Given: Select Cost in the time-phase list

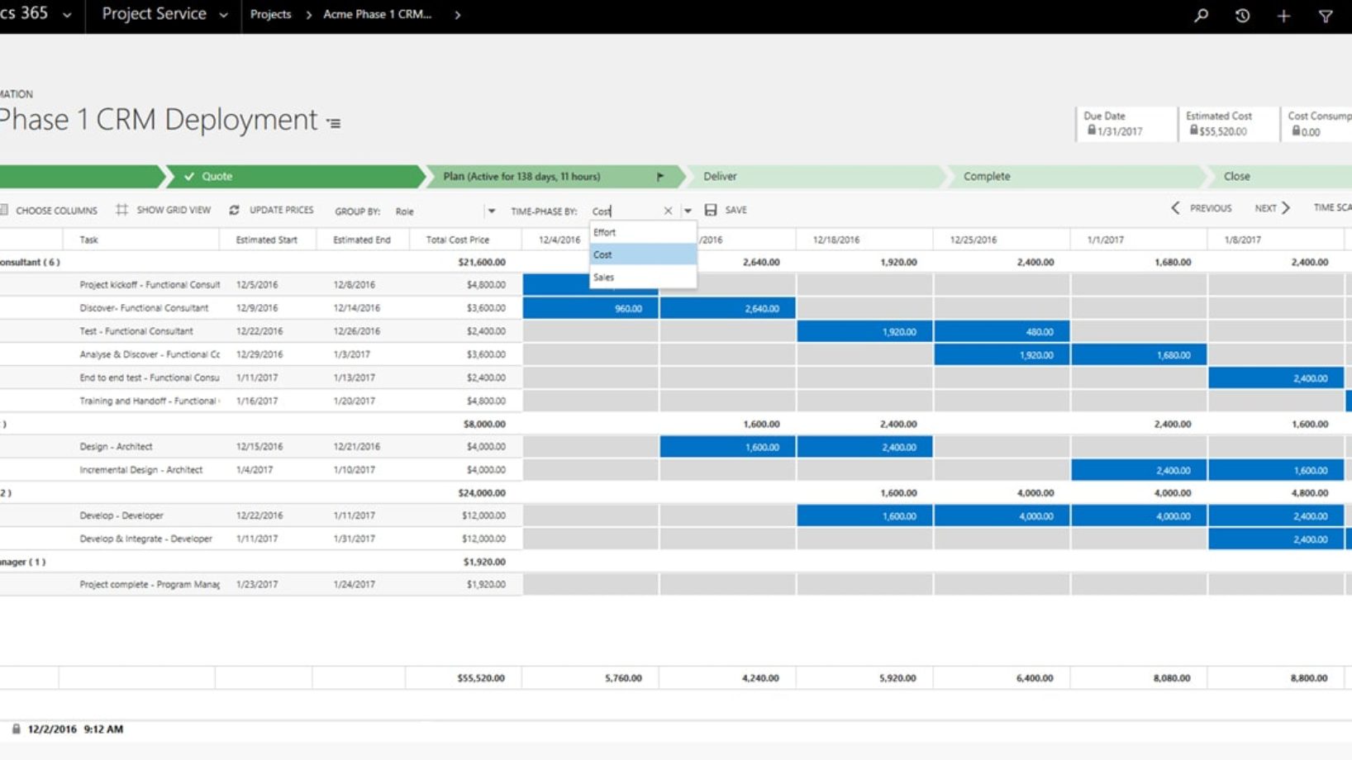Looking at the screenshot, I should pos(643,254).
